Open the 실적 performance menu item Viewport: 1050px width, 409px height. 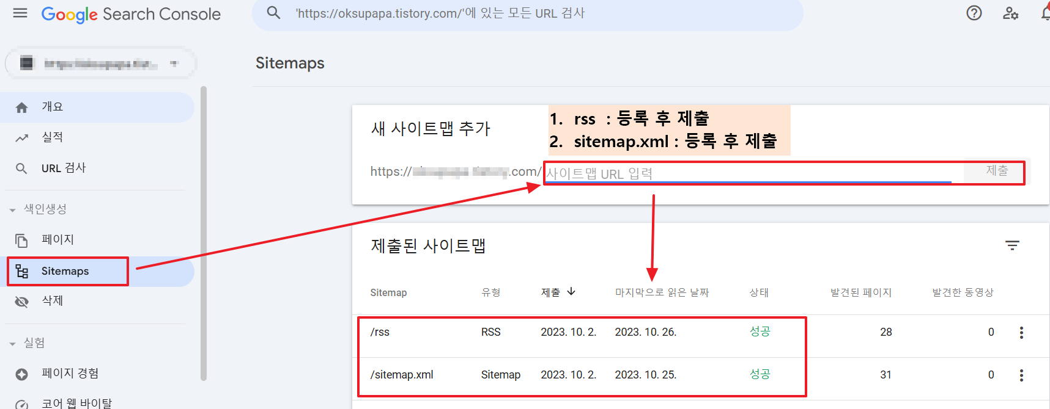point(97,137)
